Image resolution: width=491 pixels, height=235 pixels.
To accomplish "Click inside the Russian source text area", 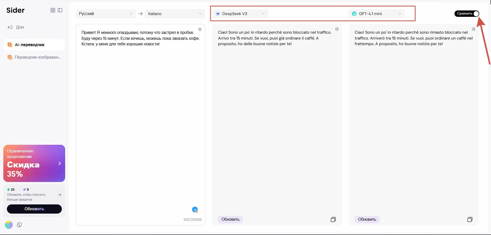I will click(141, 125).
